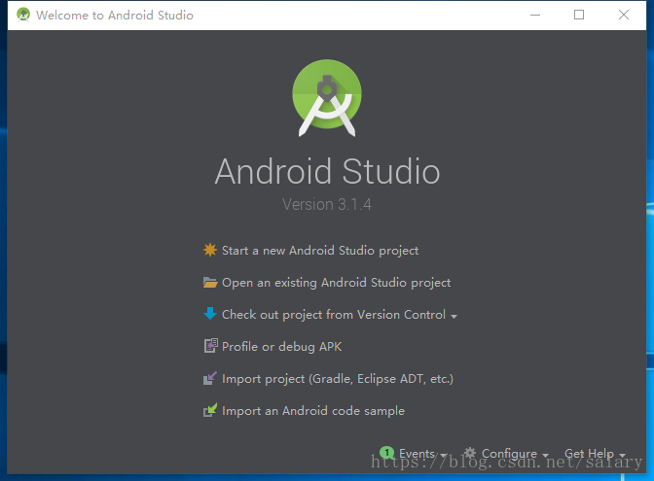Click the blue download arrow icon
654x481 pixels.
coord(210,314)
